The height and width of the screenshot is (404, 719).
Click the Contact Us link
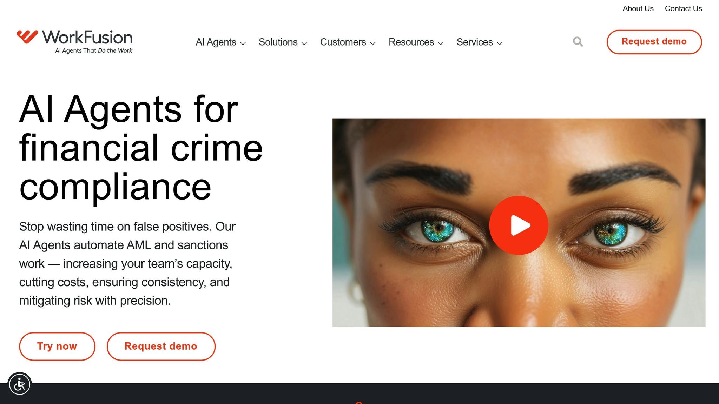(x=683, y=8)
